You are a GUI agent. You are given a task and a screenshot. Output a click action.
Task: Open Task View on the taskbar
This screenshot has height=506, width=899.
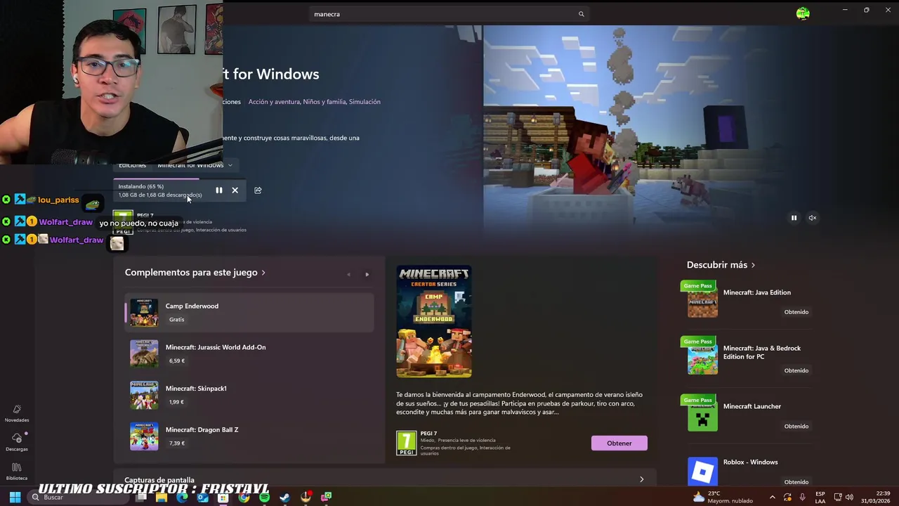click(x=141, y=498)
